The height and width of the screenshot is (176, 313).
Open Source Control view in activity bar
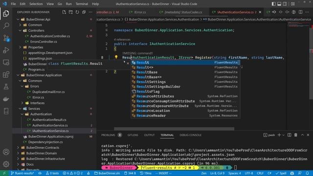(x=6, y=38)
